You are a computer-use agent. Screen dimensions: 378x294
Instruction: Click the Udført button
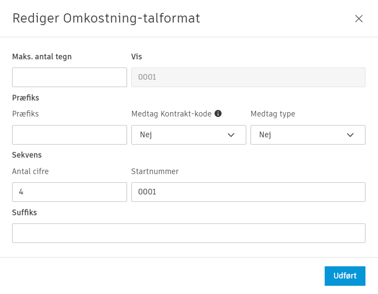pos(345,276)
